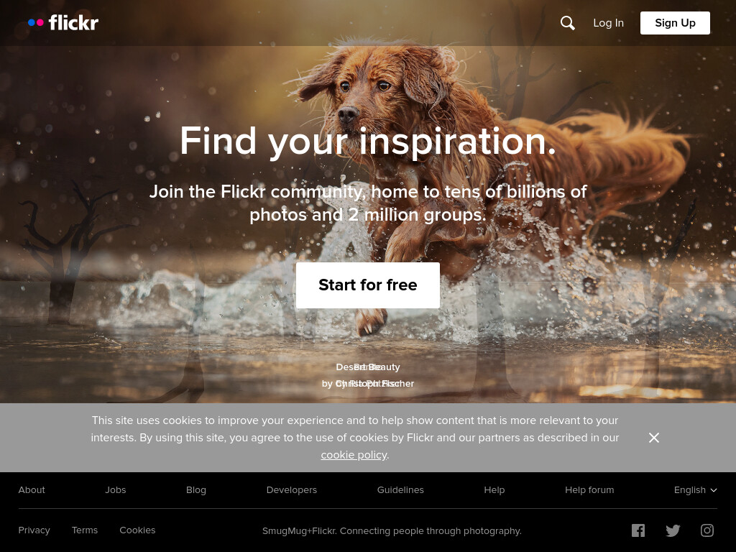Click the Log In link

coord(608,23)
